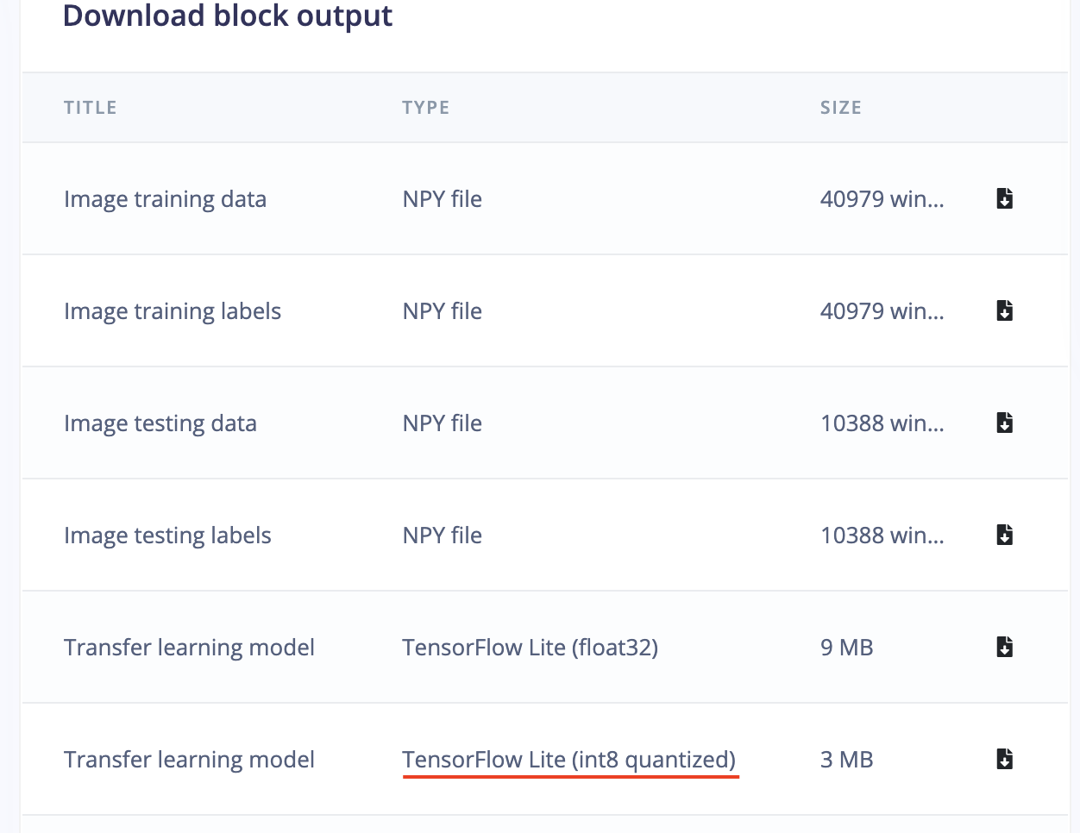
Task: Download the Image training labels file
Action: [x=1004, y=310]
